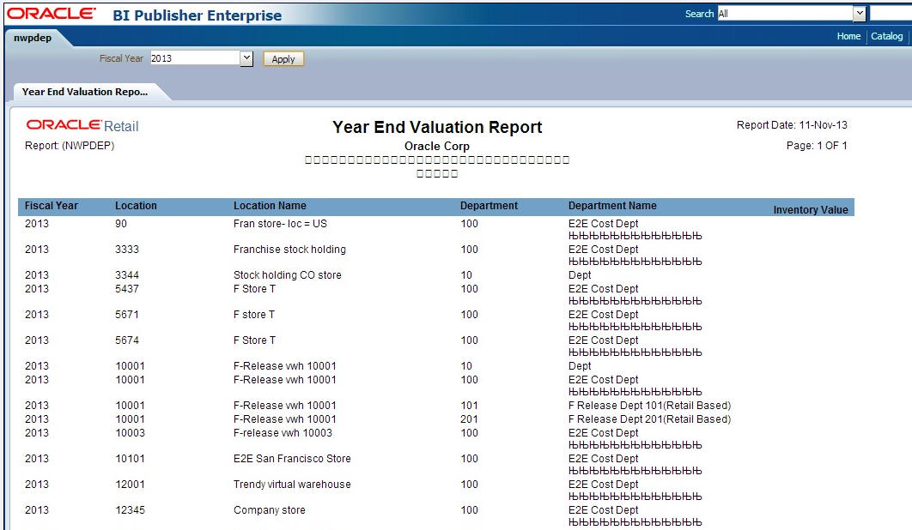
Task: Click the Year End Valuation Report title
Action: point(437,127)
